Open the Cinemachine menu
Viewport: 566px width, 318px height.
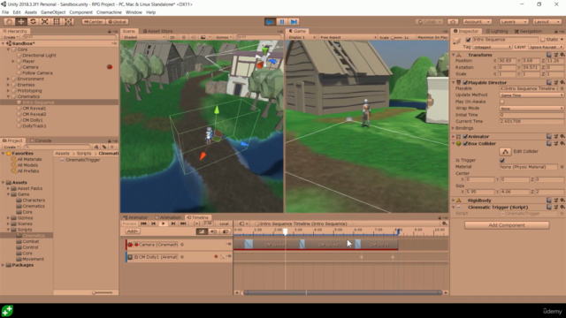[109, 12]
